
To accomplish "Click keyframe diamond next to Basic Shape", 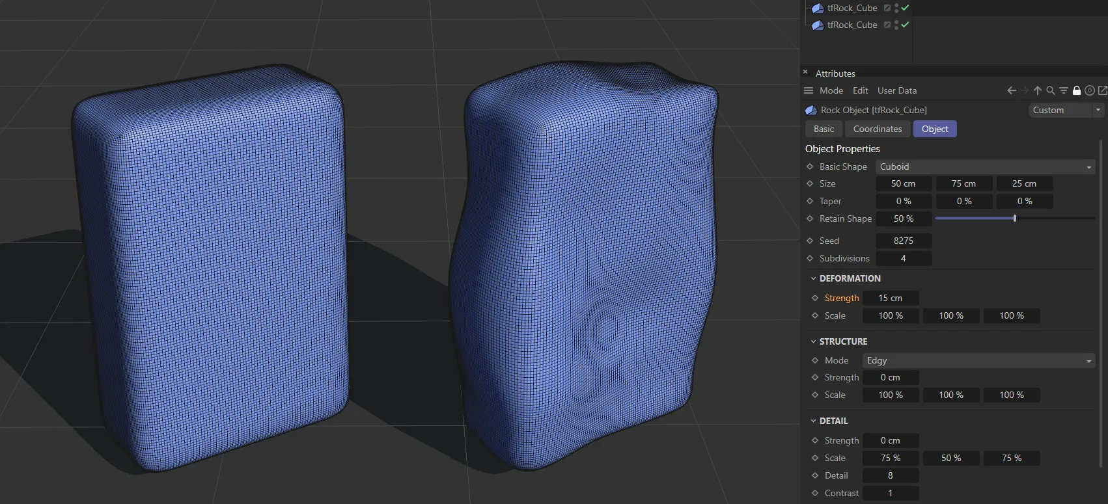I will coord(810,166).
